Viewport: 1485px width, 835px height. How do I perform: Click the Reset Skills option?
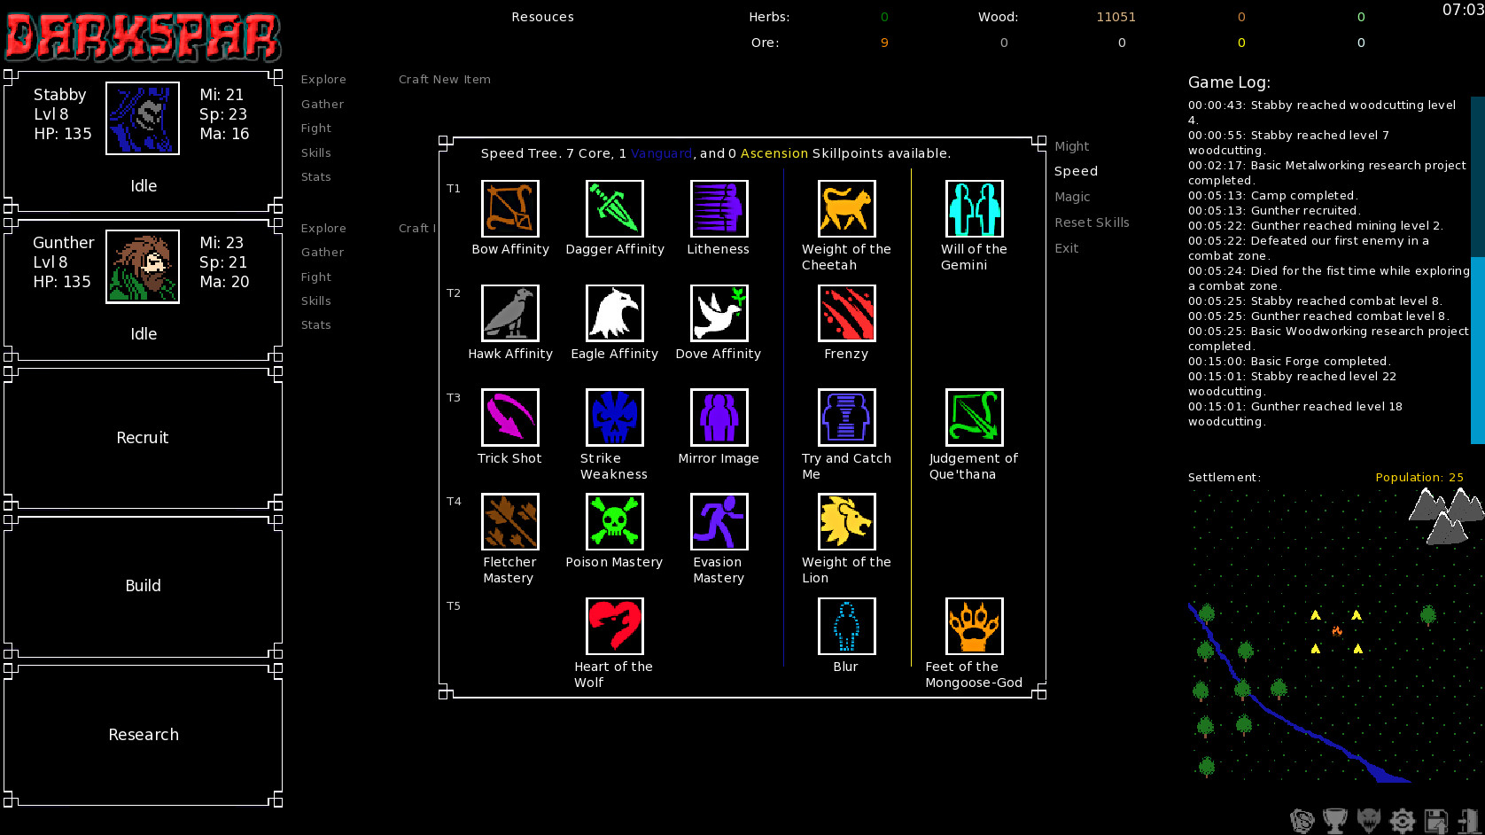(x=1092, y=222)
